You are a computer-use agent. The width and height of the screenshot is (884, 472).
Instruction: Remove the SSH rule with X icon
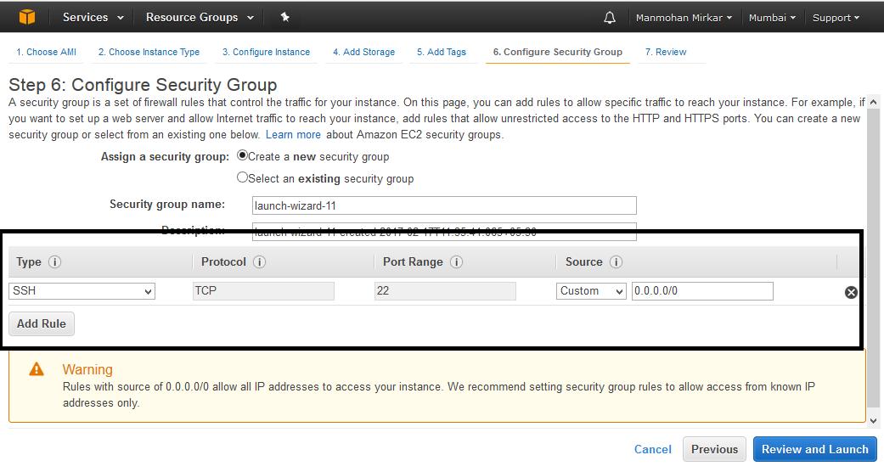click(x=851, y=292)
